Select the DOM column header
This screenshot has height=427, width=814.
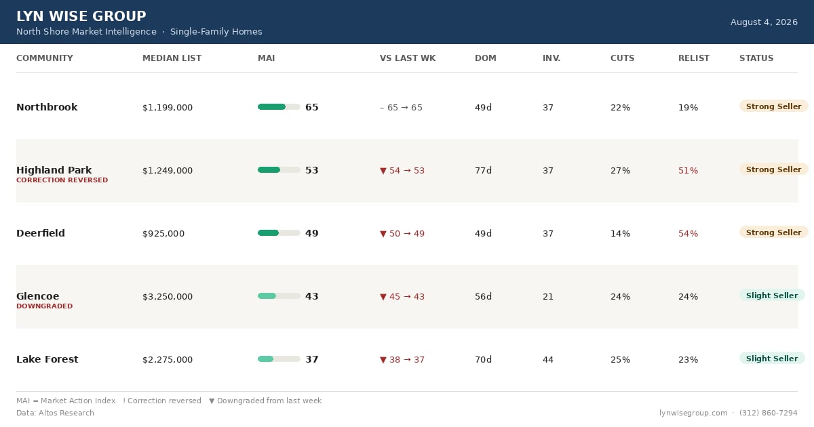point(486,58)
